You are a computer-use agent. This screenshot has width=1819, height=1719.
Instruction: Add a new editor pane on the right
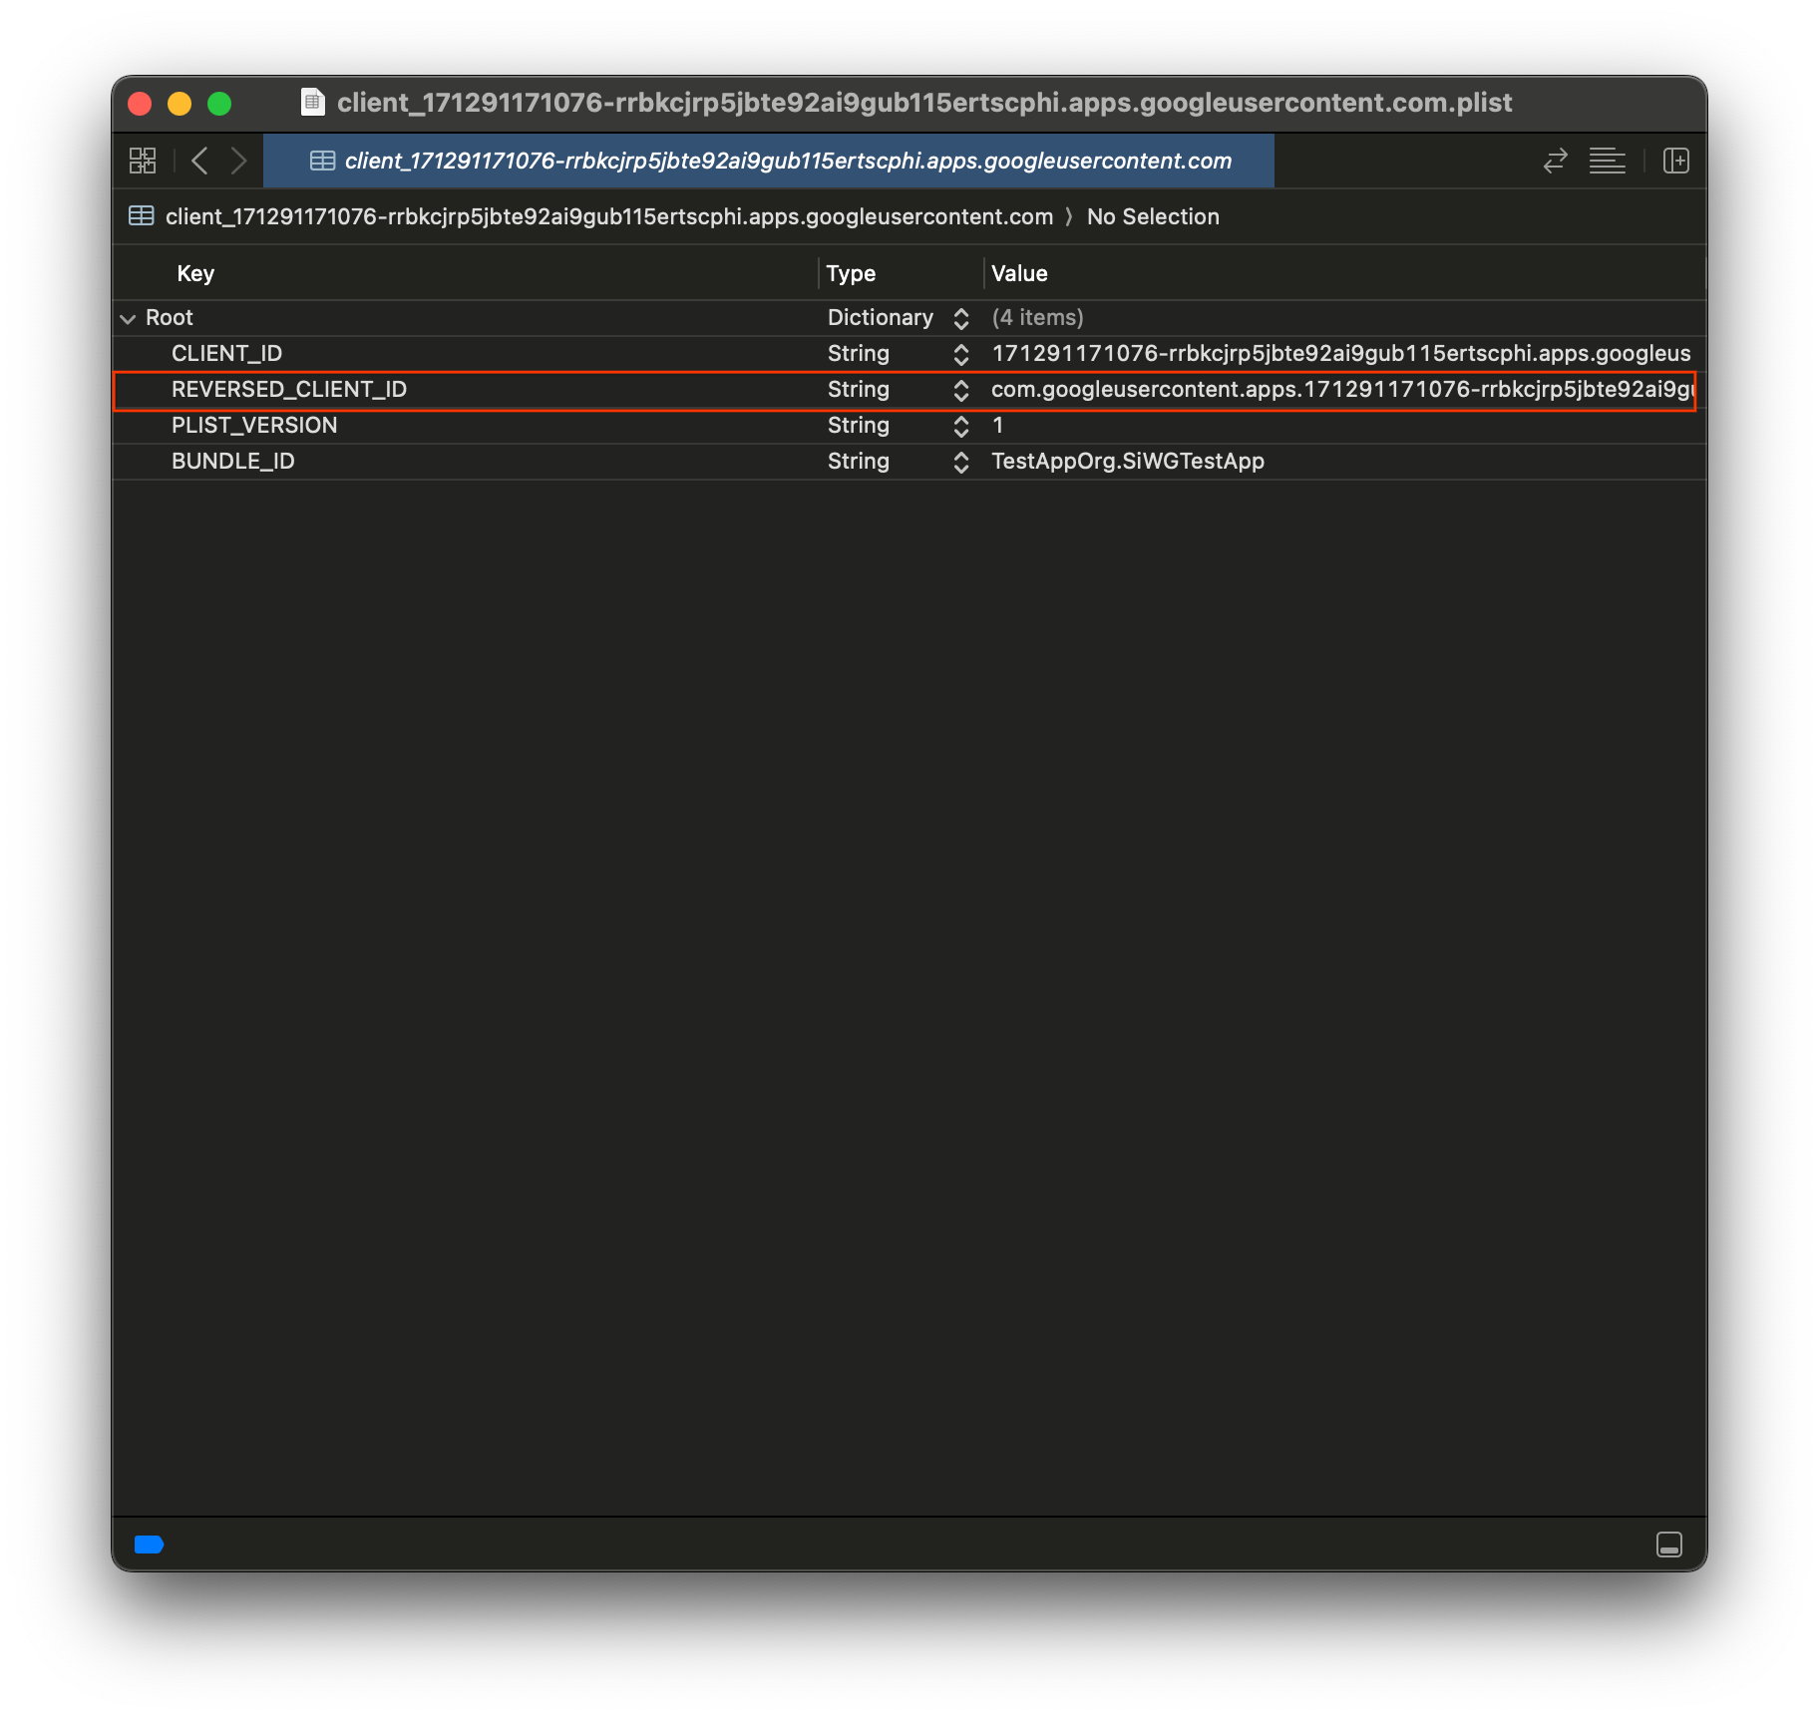1676,161
